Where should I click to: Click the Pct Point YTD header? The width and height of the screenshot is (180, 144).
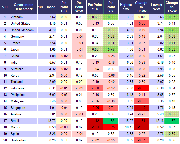pos(95,7)
